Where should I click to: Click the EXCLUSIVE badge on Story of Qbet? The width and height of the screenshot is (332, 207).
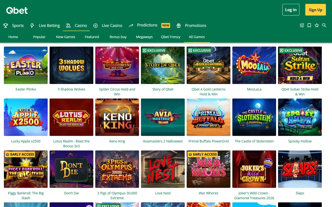[154, 51]
